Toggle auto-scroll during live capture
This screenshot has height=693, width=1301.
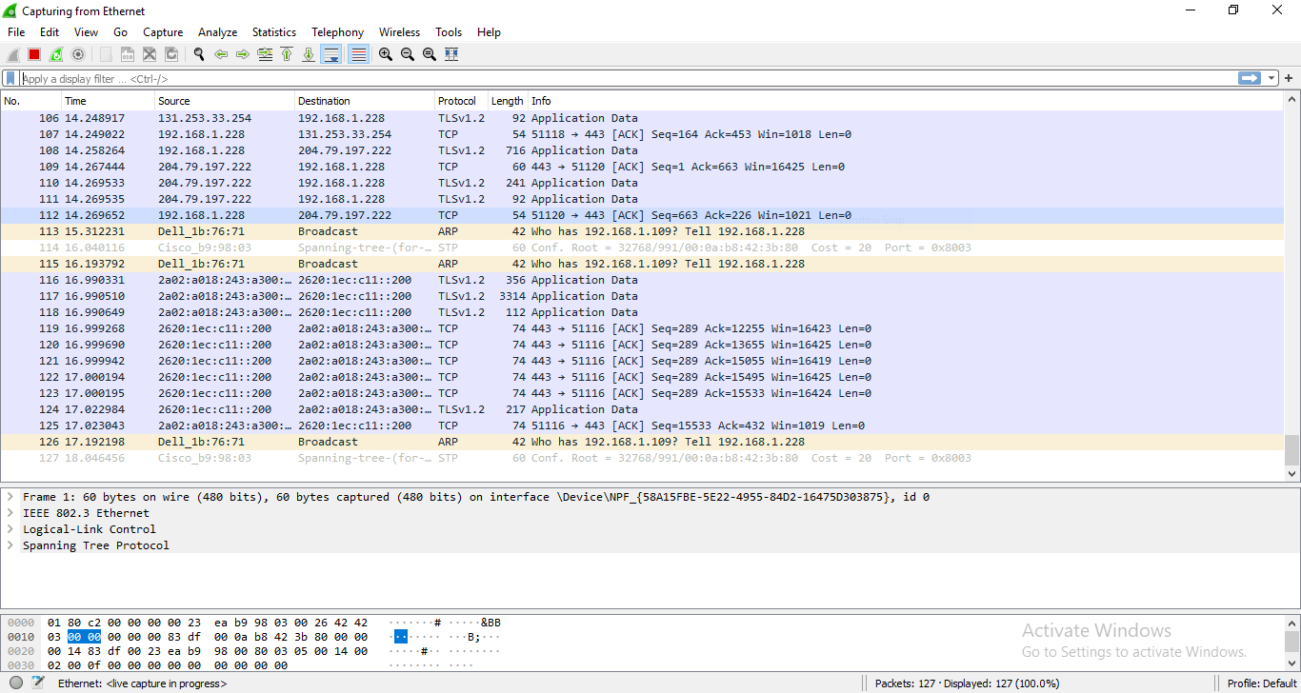pos(331,54)
